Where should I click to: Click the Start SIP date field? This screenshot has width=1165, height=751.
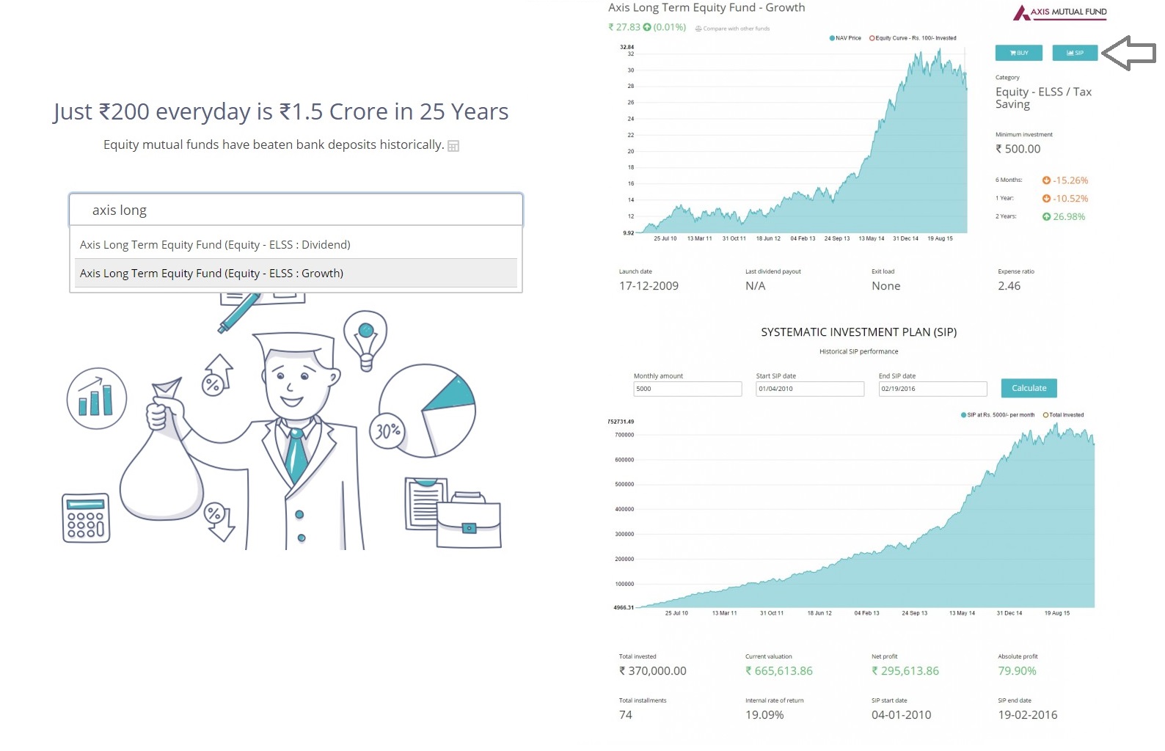tap(810, 389)
